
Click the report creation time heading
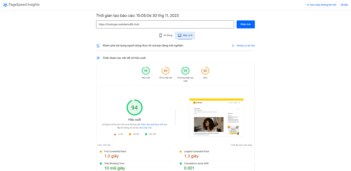[x=137, y=15]
